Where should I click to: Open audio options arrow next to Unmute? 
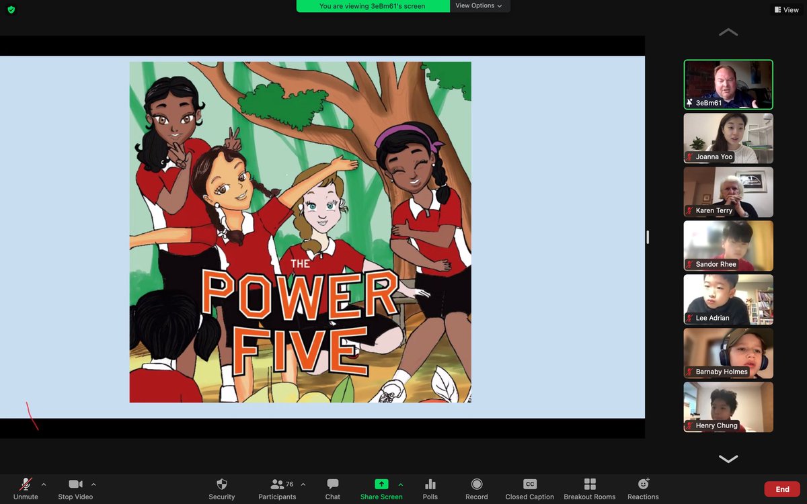(44, 484)
